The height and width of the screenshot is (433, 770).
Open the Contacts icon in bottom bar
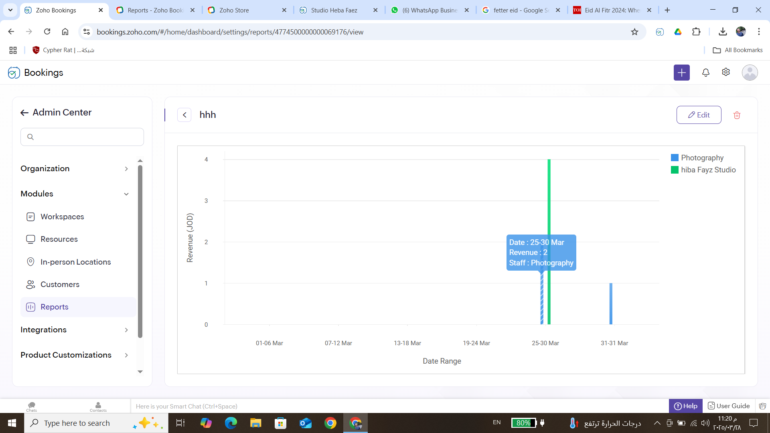pos(98,406)
